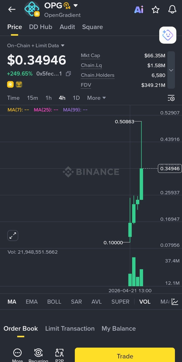Tap the back arrow icon
182x362 pixels.
[x=12, y=10]
